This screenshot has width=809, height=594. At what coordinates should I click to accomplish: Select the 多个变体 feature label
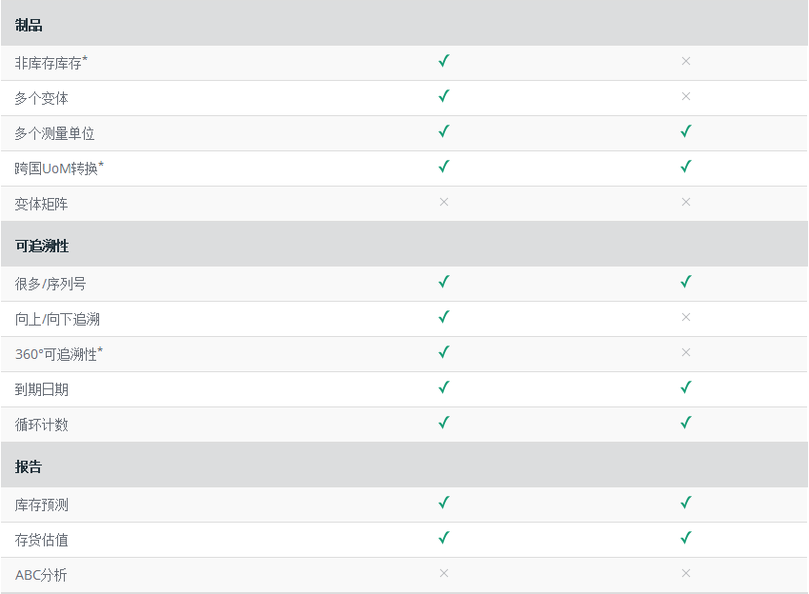pyautogui.click(x=41, y=98)
